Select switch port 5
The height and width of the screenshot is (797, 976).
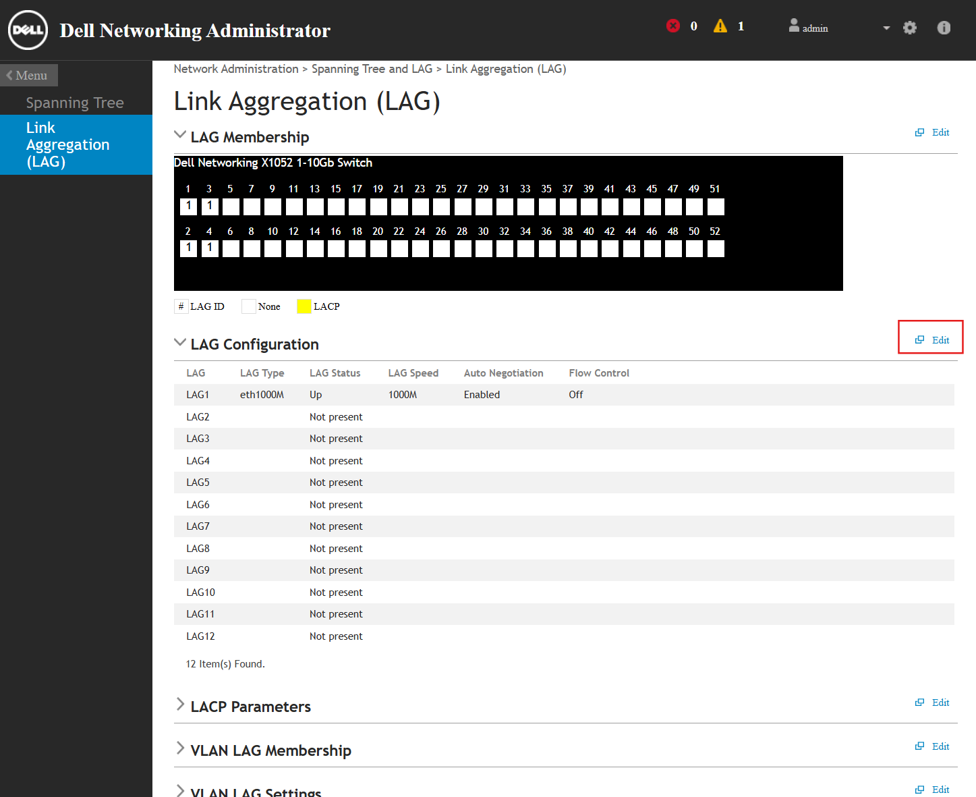[x=231, y=207]
